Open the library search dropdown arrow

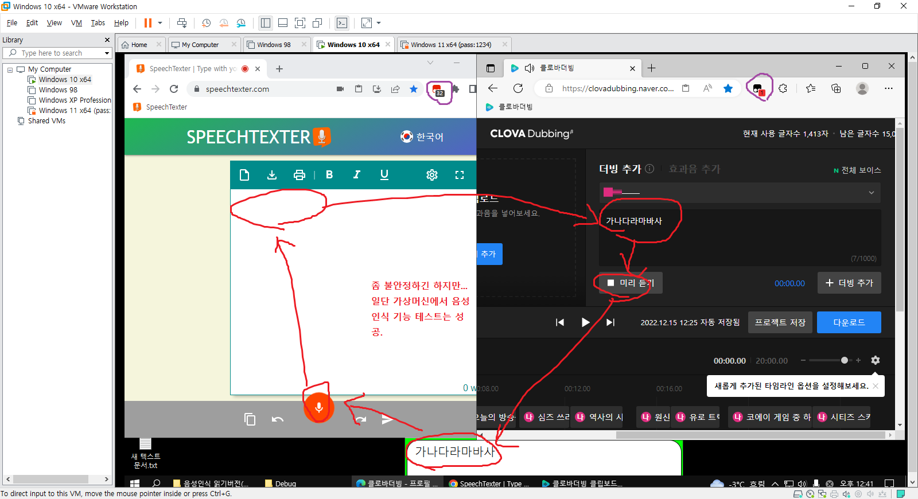click(x=107, y=53)
